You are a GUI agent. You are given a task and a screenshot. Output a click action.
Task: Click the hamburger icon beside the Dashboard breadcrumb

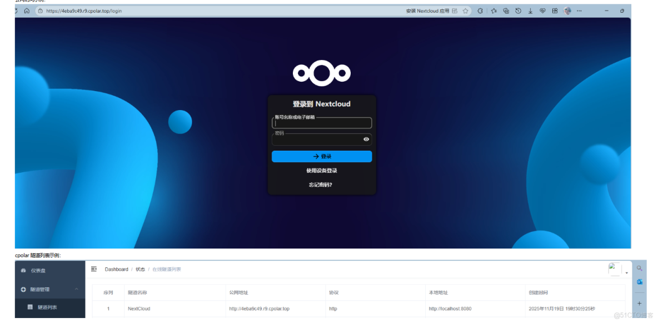tap(94, 269)
